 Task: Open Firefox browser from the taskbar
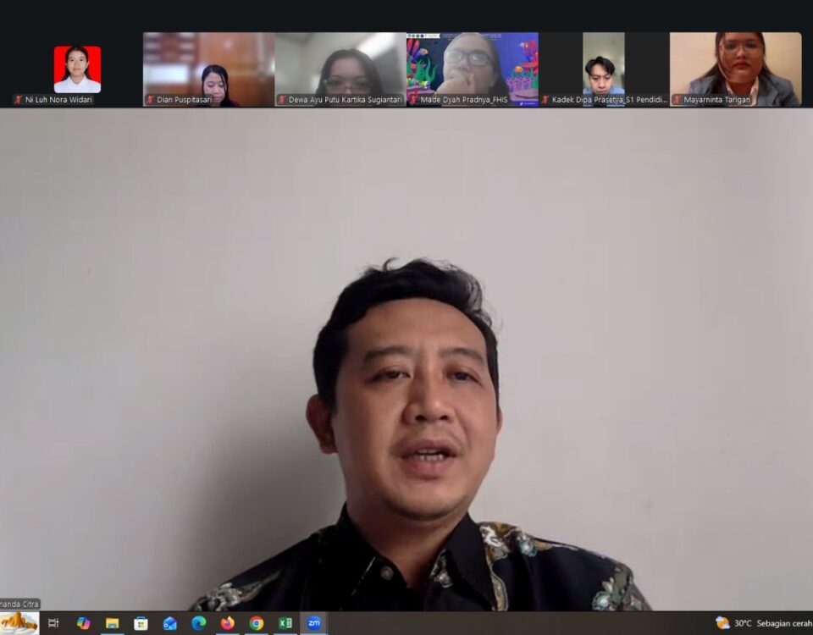227,623
